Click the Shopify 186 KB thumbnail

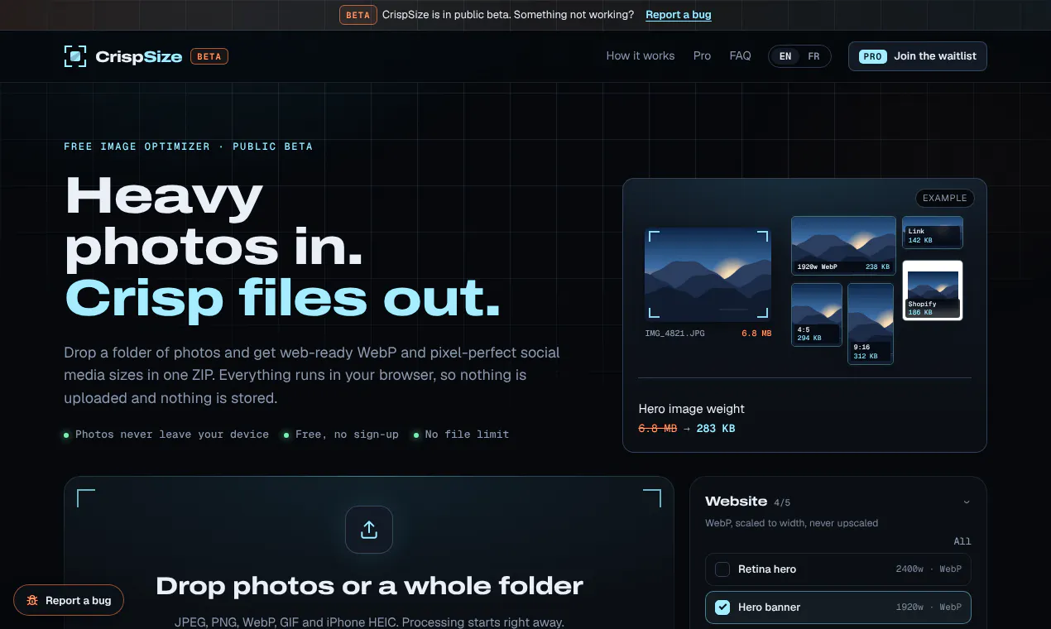933,290
